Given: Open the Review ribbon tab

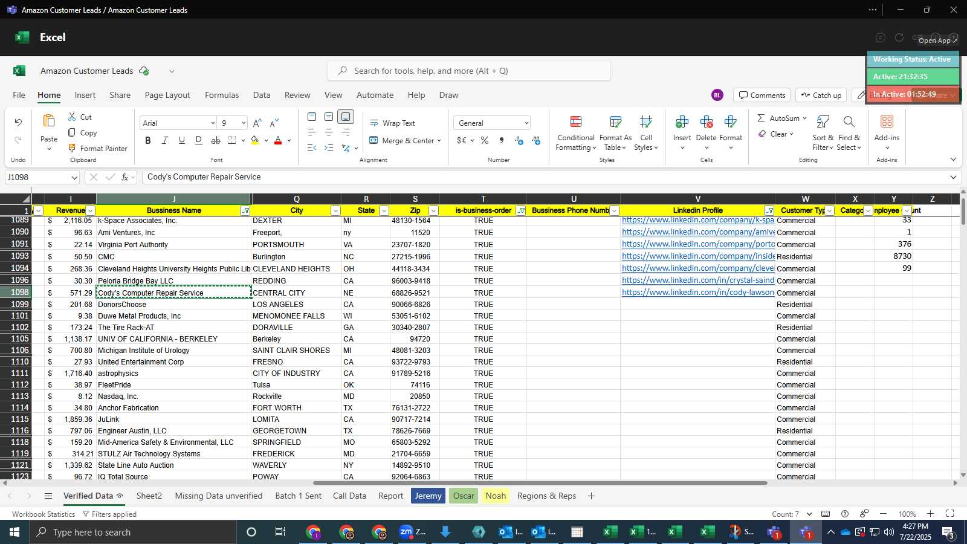Looking at the screenshot, I should pyautogui.click(x=297, y=95).
